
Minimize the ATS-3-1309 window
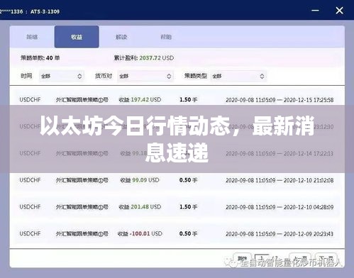point(315,11)
